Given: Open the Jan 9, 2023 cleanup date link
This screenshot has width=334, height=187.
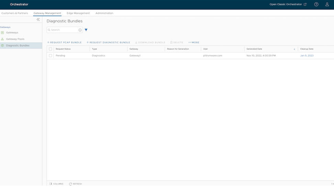Looking at the screenshot, I should click(x=307, y=55).
